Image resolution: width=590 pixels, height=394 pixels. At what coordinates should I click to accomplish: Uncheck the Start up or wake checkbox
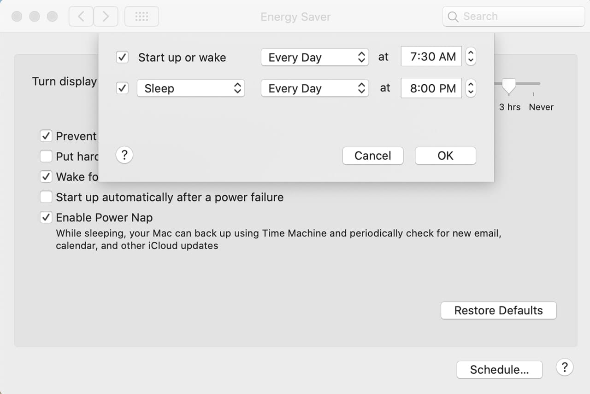click(122, 57)
